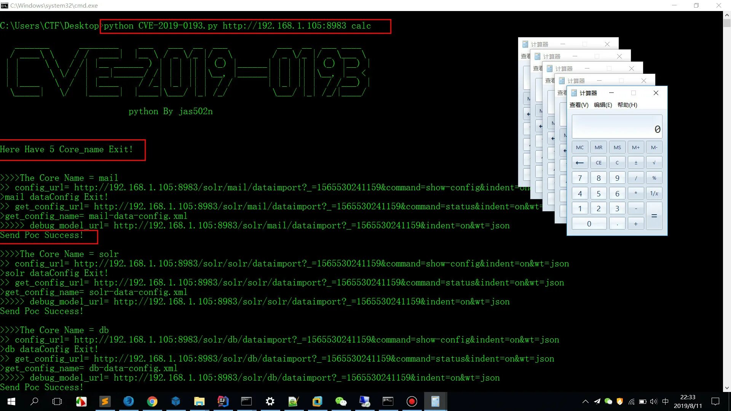Screen dimensions: 731x411
Task: Open the 查看(V) menu in Calculator
Action: [x=579, y=105]
